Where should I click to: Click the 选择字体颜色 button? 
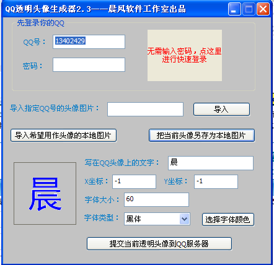click(x=228, y=219)
